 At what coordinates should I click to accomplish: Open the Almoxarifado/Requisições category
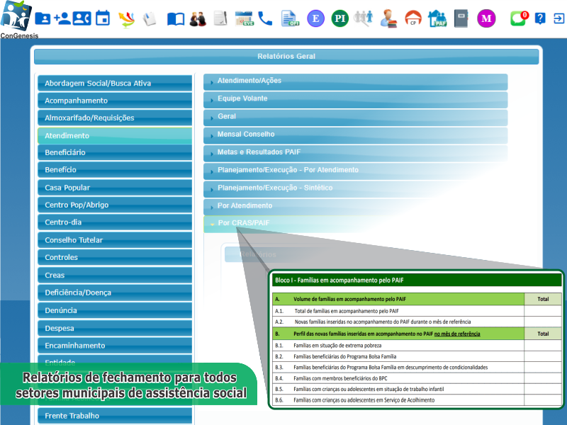(x=115, y=118)
